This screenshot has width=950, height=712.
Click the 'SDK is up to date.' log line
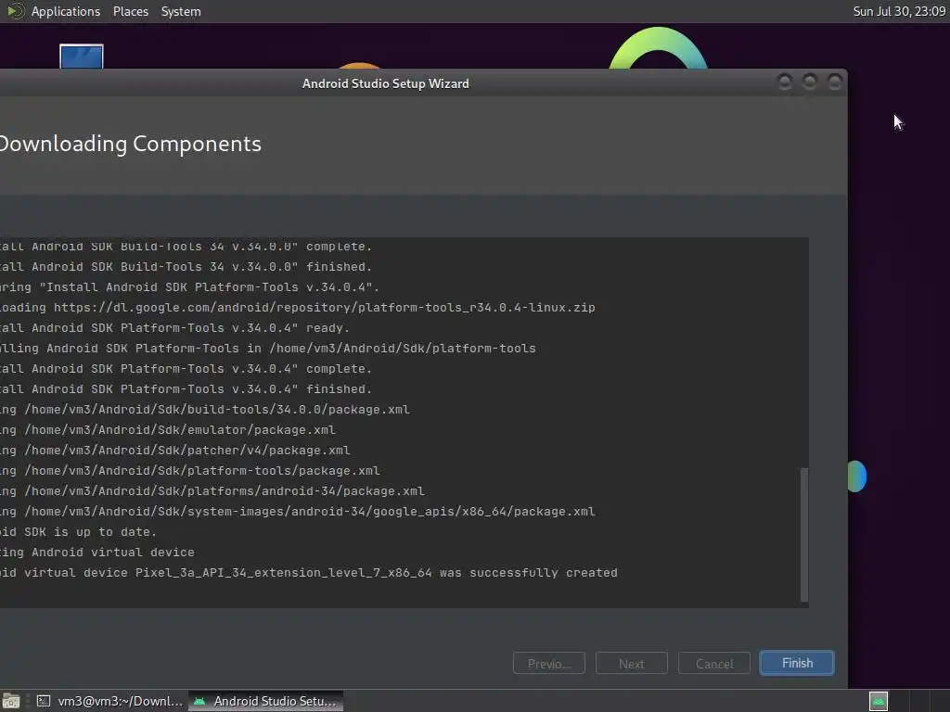point(78,531)
